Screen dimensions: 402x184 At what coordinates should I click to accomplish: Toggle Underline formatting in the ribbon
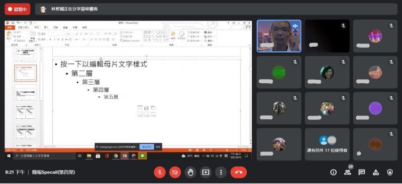(x=58, y=40)
